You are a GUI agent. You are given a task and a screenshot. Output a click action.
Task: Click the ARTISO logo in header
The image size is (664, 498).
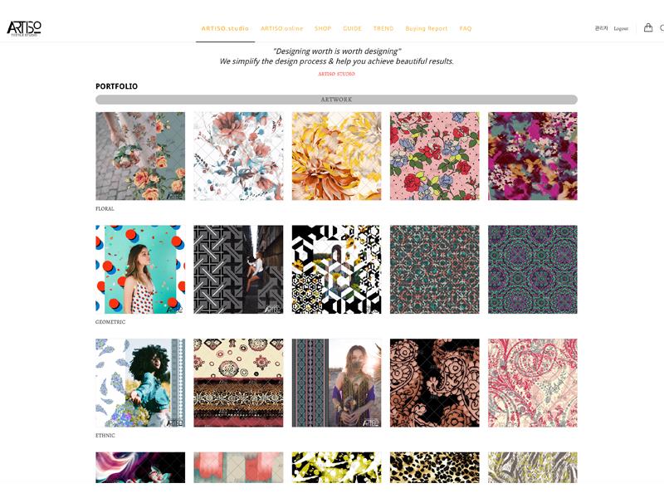(24, 28)
